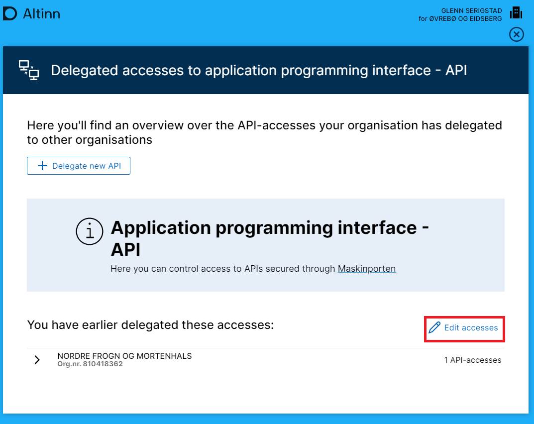The height and width of the screenshot is (424, 534).
Task: Select the NORDRE FROGN OG MORTENHALS organisation name
Action: tap(124, 356)
